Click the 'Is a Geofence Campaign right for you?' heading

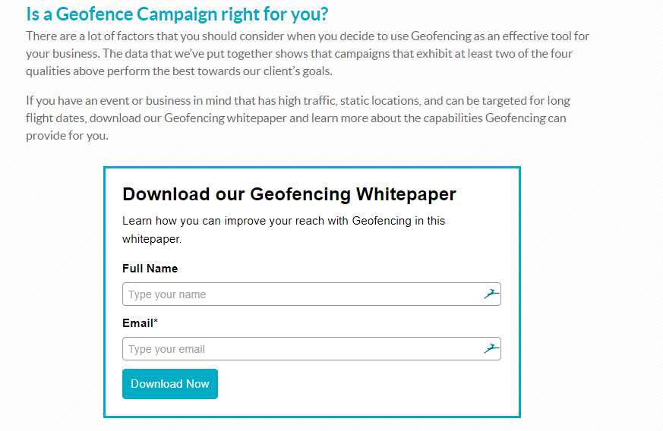[177, 14]
